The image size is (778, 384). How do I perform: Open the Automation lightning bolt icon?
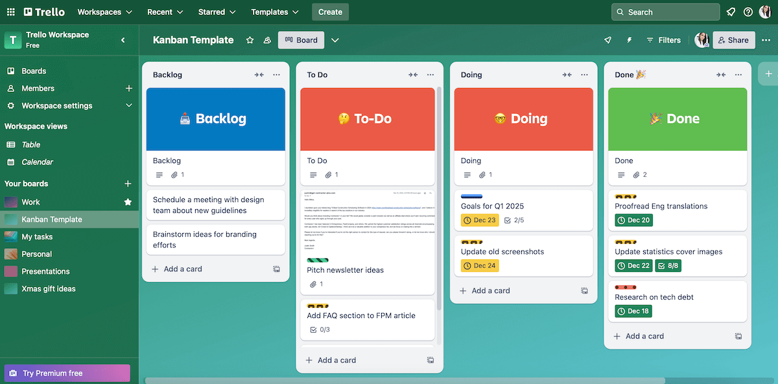(629, 40)
